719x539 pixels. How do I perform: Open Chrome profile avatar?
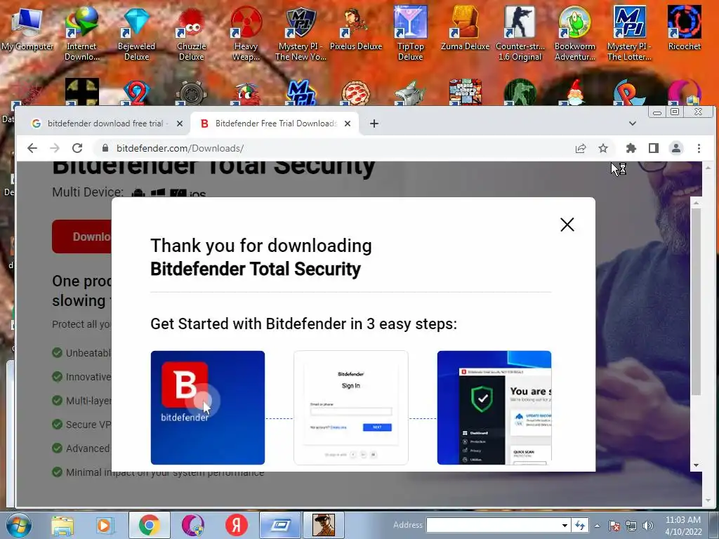click(x=676, y=148)
